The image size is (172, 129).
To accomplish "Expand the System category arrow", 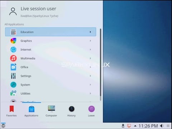I will pyautogui.click(x=90, y=85).
